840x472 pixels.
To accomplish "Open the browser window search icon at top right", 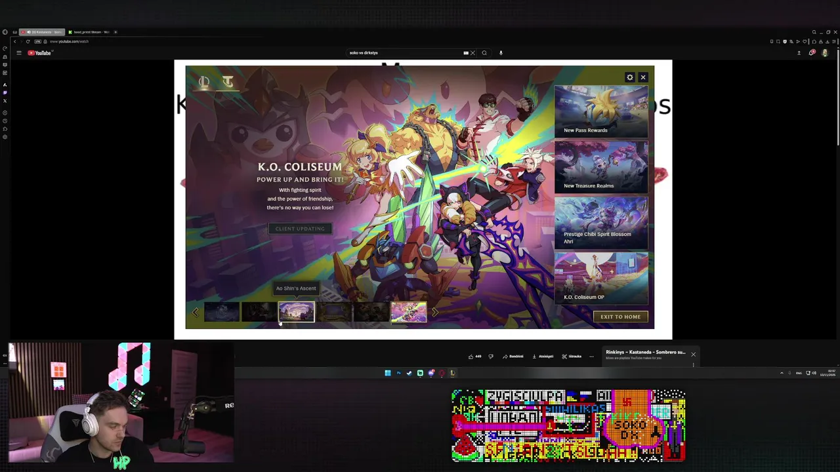I will click(x=814, y=32).
